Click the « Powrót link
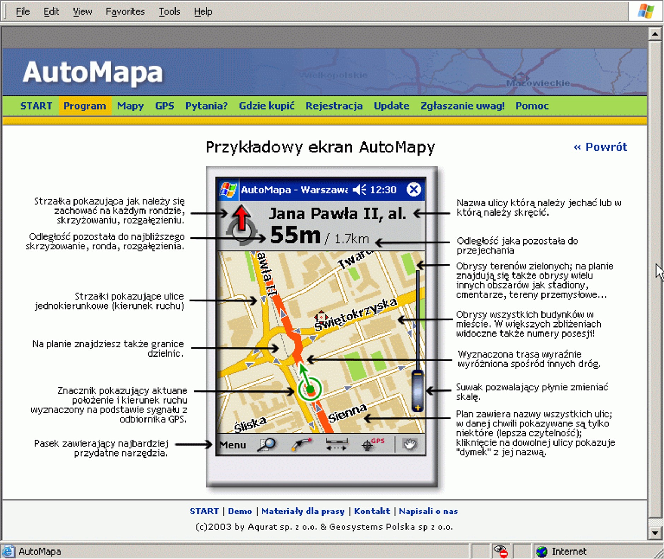The image size is (664, 559). [x=600, y=147]
